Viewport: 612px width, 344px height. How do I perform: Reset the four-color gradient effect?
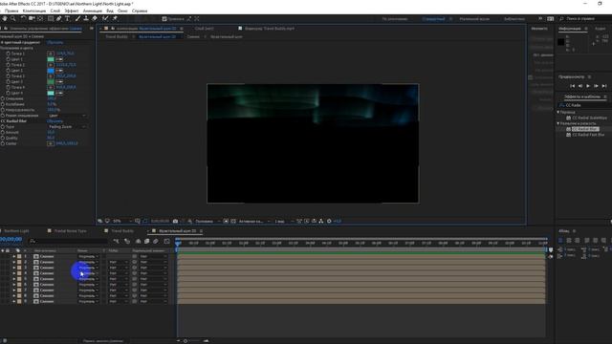point(55,42)
